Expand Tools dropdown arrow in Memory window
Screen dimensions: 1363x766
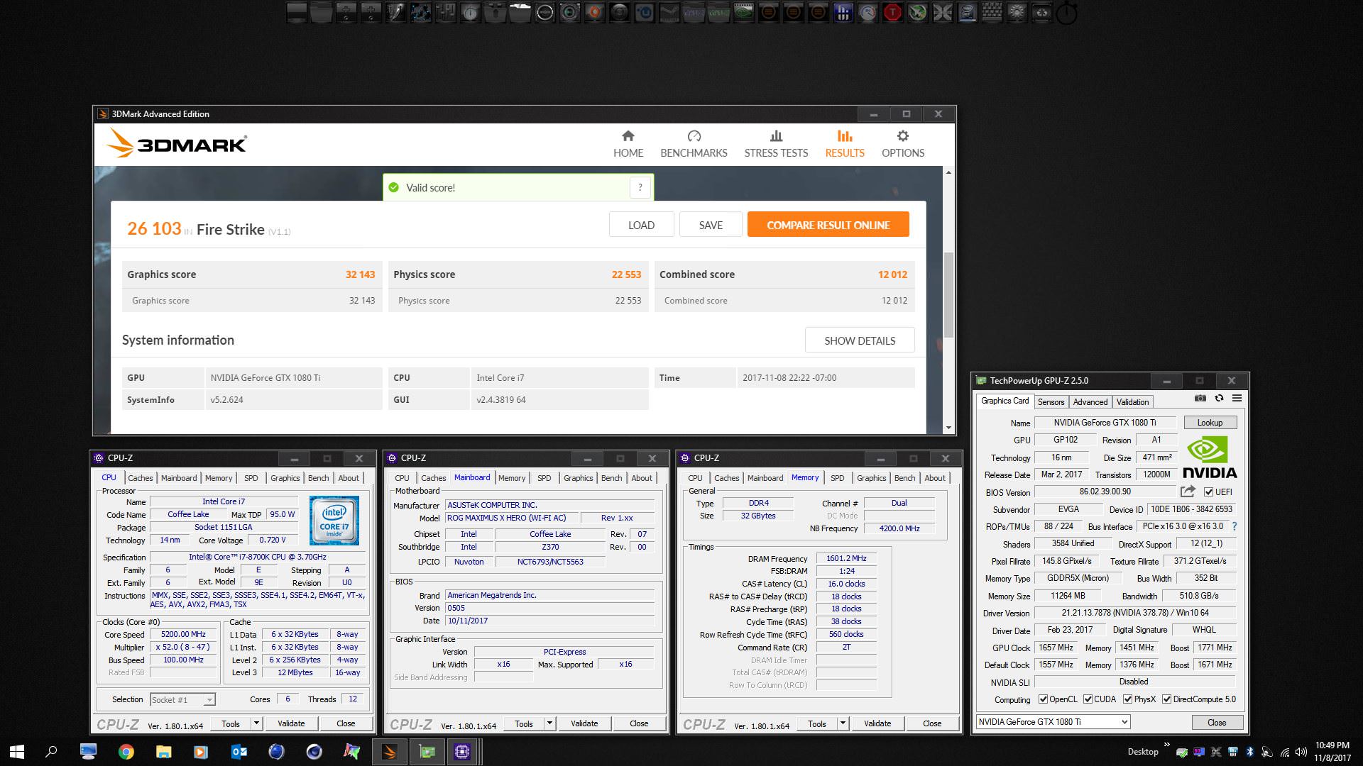click(x=843, y=723)
